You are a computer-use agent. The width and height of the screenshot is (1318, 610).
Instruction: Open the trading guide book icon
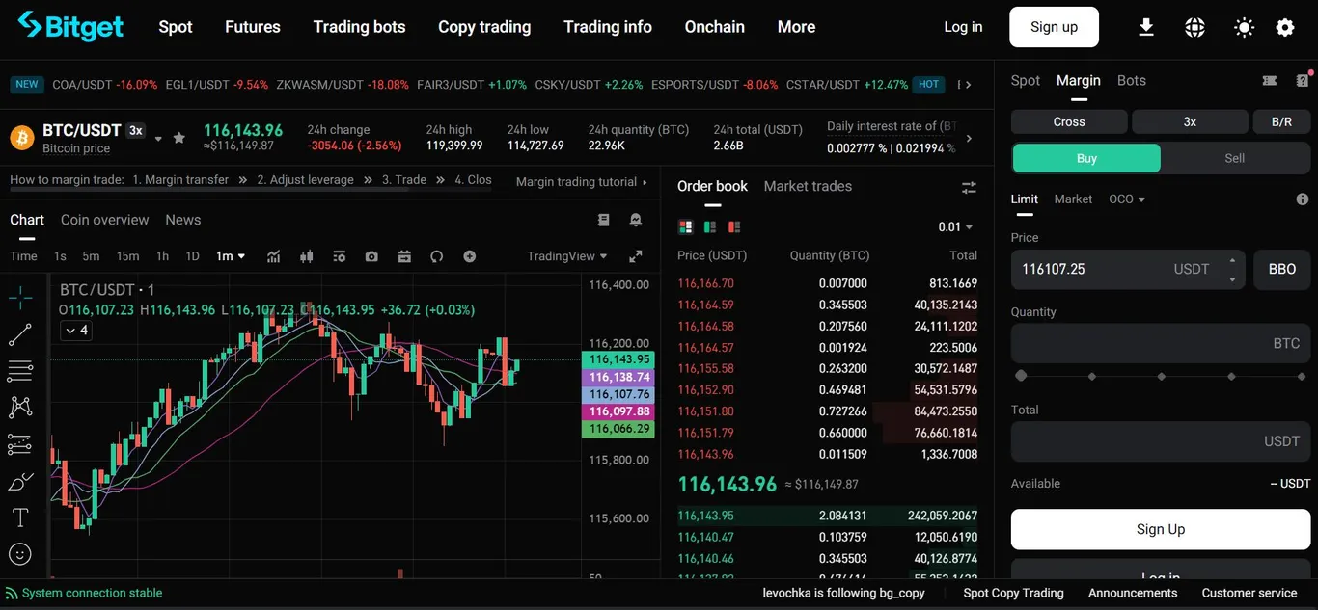604,220
